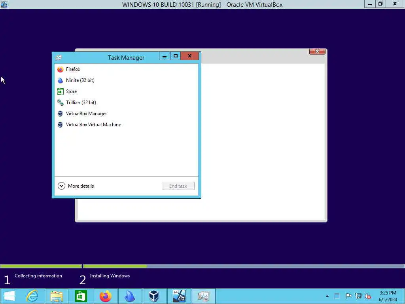Select the Trillian (32 bit) task row
This screenshot has width=405, height=304.
[x=126, y=103]
